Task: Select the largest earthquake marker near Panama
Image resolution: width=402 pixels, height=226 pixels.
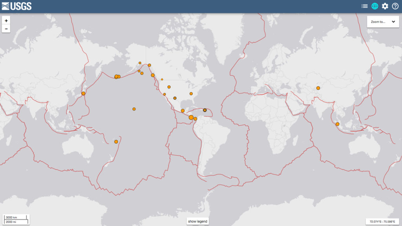Action: tap(191, 118)
